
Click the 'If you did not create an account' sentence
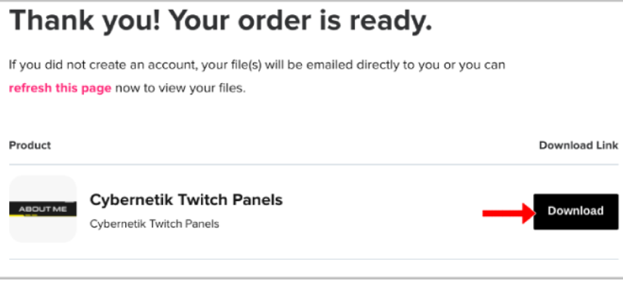[257, 65]
